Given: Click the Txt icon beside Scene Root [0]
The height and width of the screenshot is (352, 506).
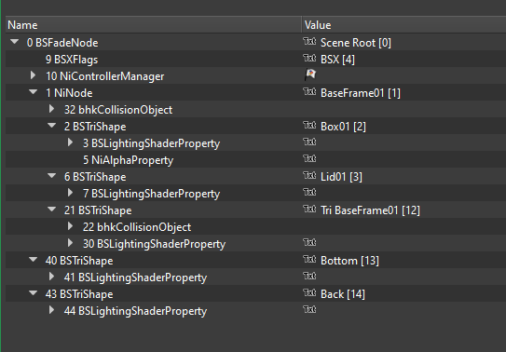Looking at the screenshot, I should [309, 41].
